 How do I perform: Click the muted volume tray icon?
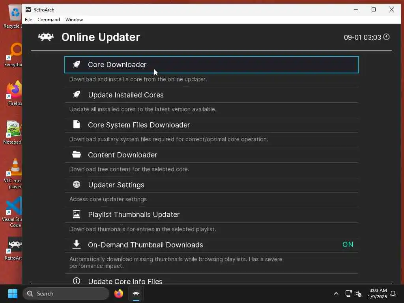(x=358, y=294)
